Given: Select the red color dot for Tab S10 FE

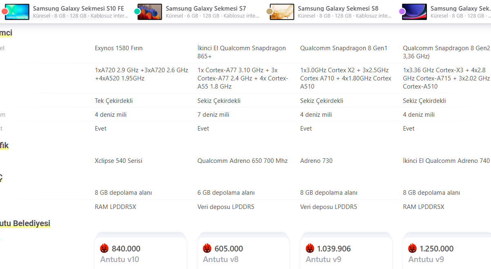Looking at the screenshot, I should pyautogui.click(x=5, y=11).
